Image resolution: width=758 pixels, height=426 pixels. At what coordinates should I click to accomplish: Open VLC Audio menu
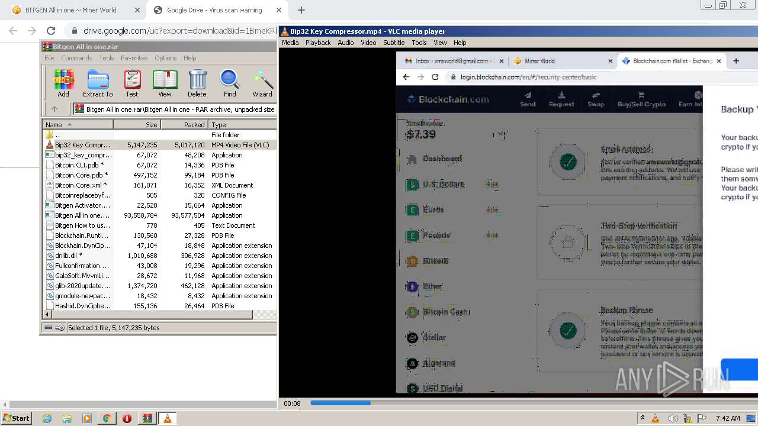[x=346, y=43]
